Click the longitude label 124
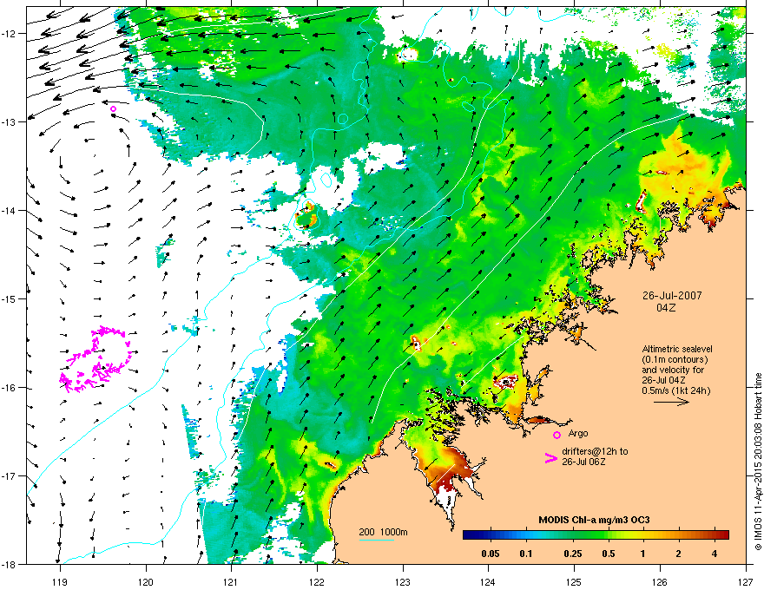This screenshot has width=764, height=590. (488, 582)
